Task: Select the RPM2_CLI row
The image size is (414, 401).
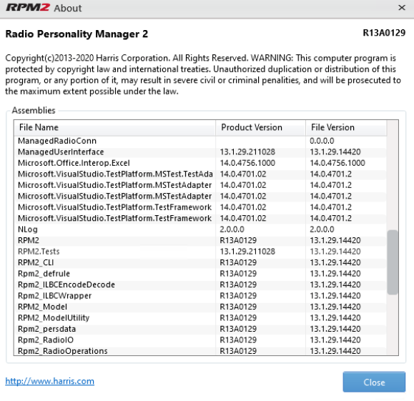Action: pos(200,262)
